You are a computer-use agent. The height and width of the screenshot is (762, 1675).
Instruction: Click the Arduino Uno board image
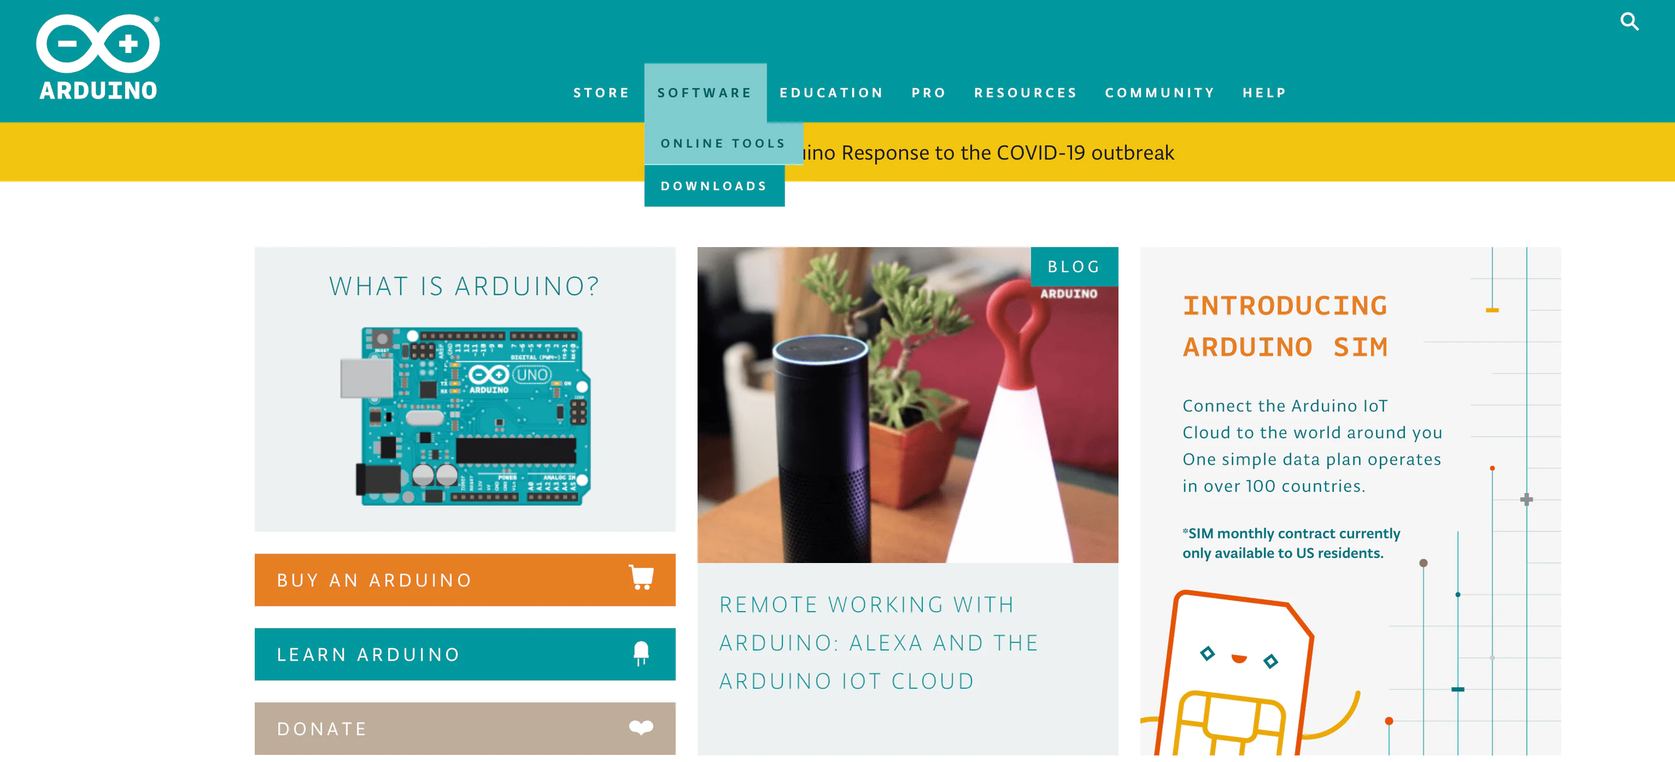465,416
